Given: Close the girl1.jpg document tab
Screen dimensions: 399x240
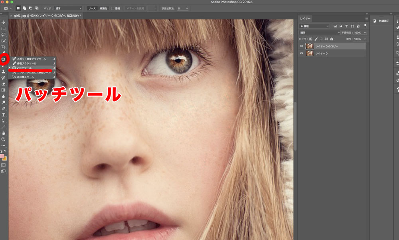Looking at the screenshot, I should click(11, 16).
